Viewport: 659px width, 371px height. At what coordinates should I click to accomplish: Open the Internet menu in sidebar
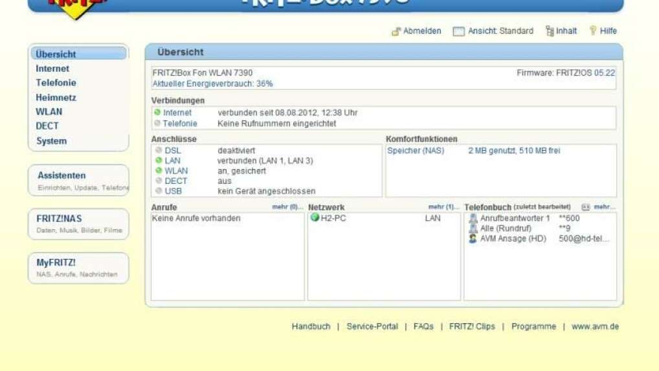(x=52, y=69)
